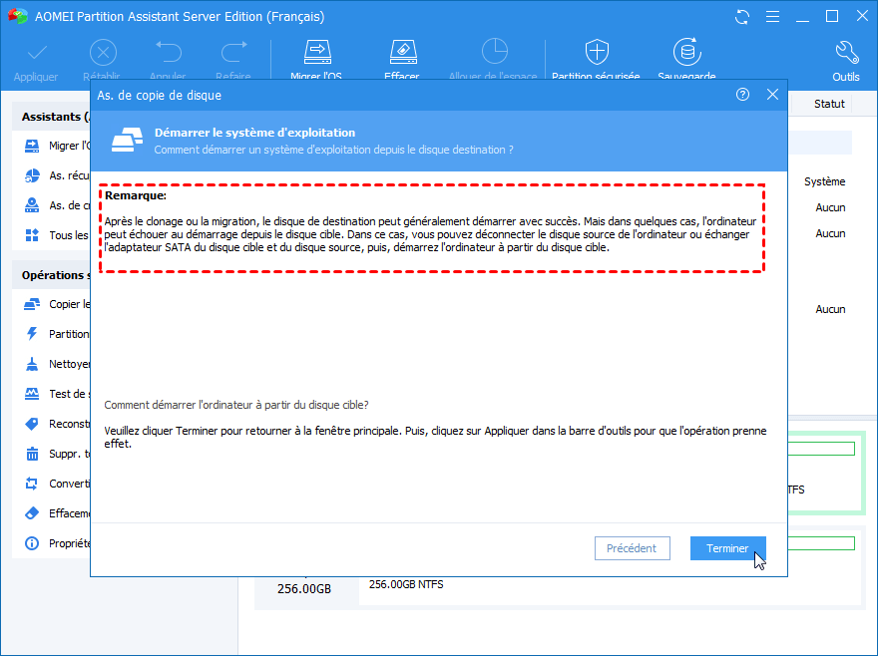Collapse the Assistants sidebar section header

point(52,117)
